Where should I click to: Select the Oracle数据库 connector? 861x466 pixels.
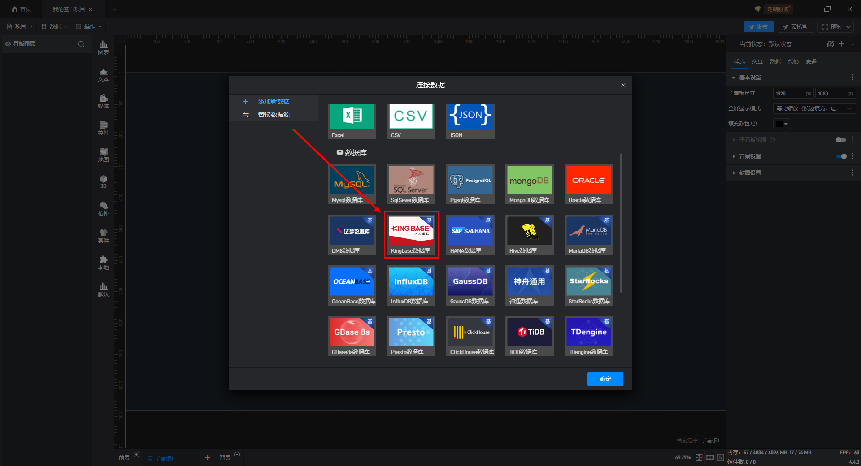(x=589, y=184)
